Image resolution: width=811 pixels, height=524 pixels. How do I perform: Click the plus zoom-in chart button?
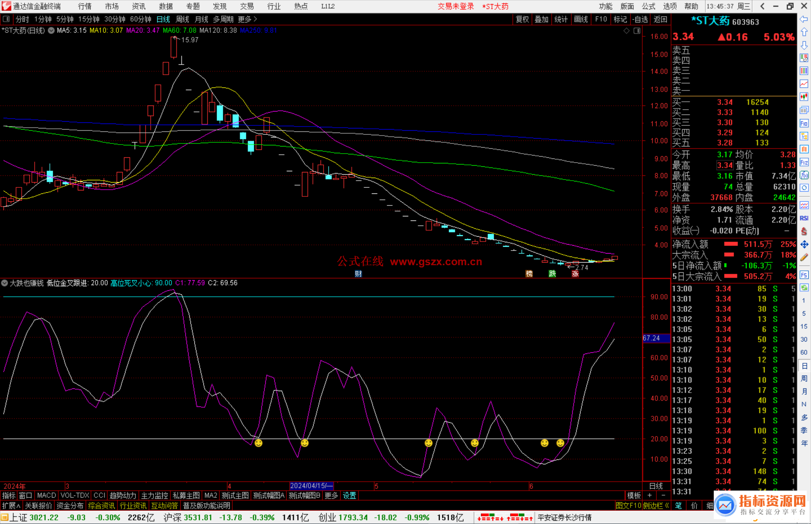coord(650,495)
